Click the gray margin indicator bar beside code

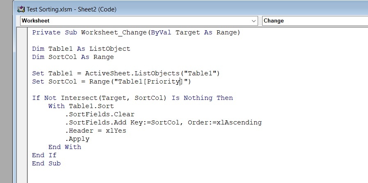(x=22, y=105)
